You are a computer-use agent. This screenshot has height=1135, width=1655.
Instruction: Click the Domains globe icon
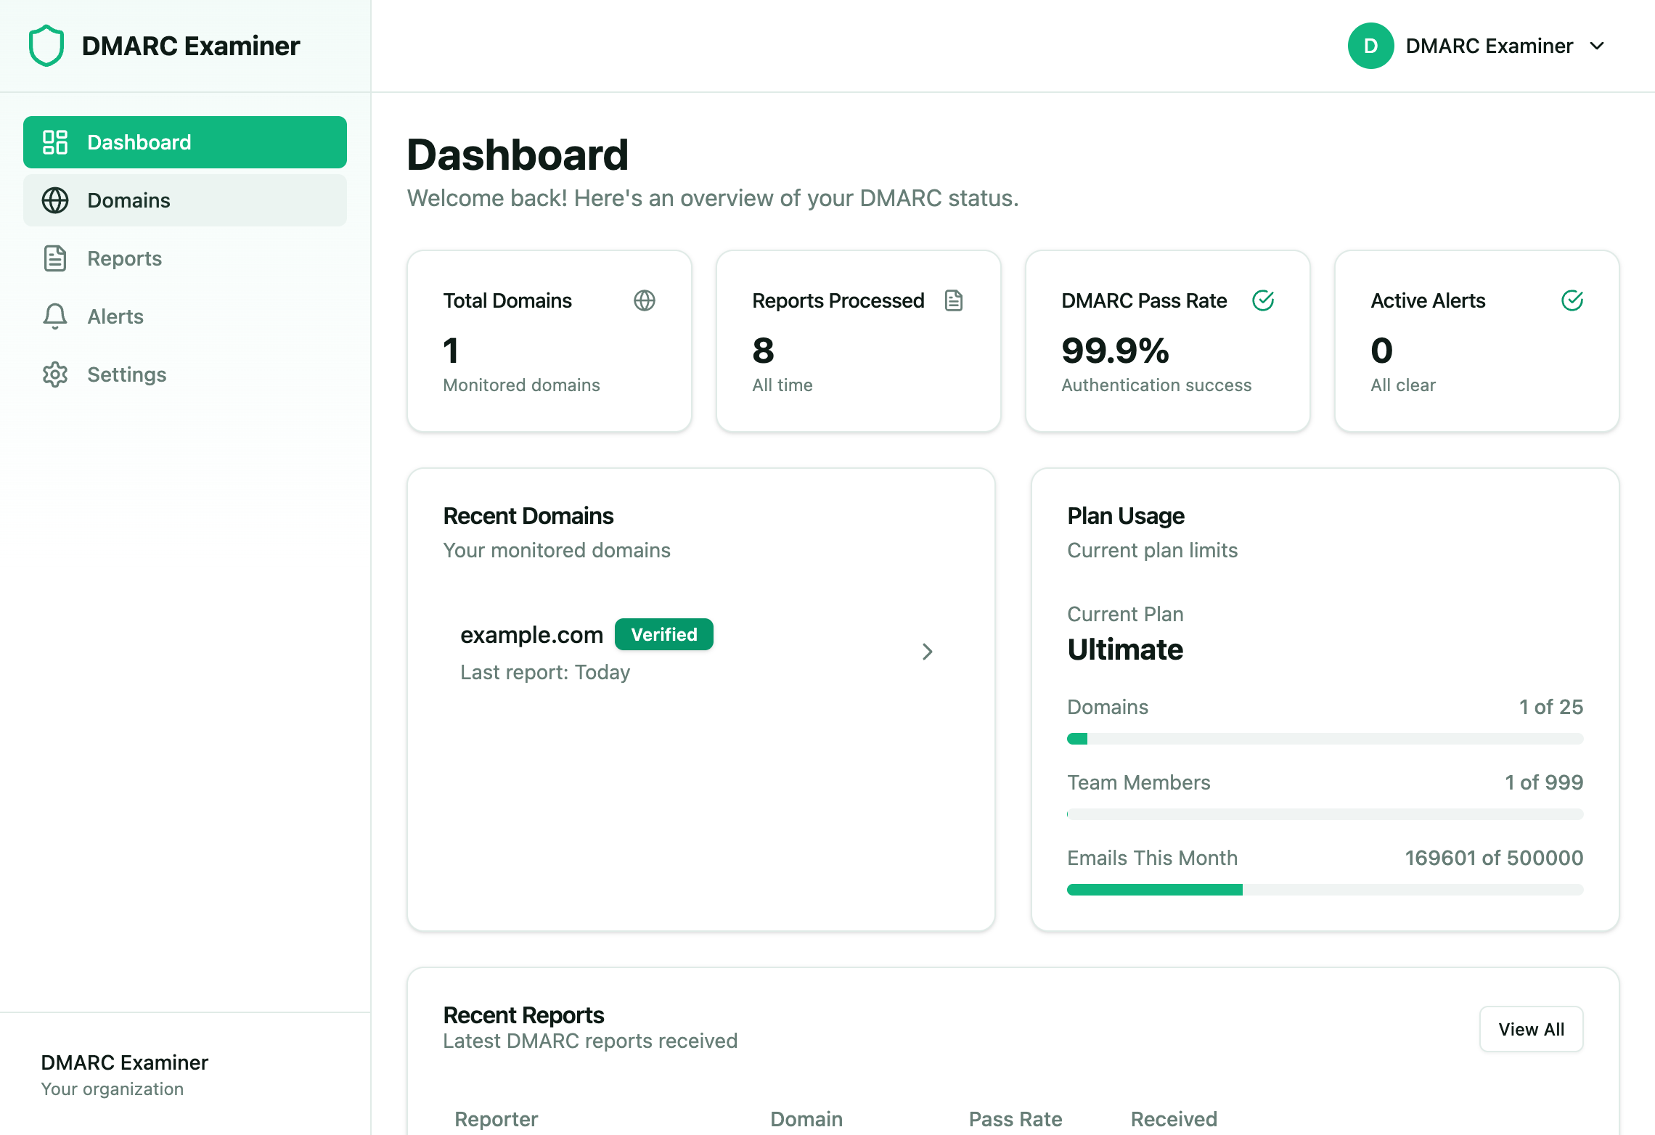(54, 200)
